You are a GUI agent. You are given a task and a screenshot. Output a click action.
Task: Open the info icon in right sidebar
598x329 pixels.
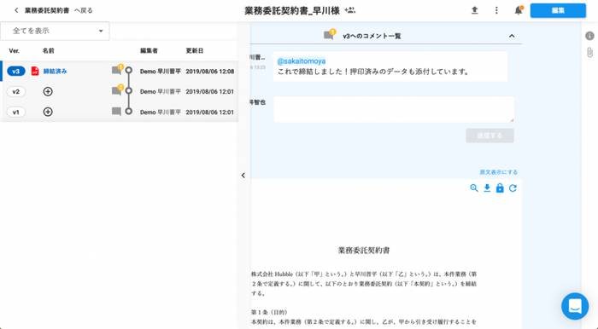pos(589,36)
